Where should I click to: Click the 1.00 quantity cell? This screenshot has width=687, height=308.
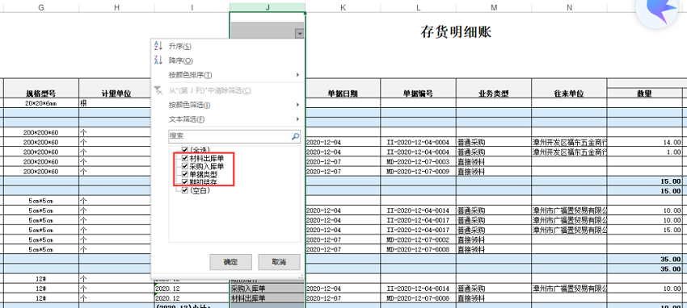(644, 152)
